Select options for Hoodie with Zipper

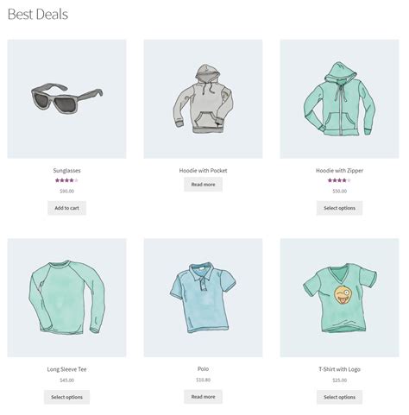339,208
